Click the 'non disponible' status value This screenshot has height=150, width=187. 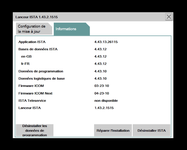click(106, 101)
